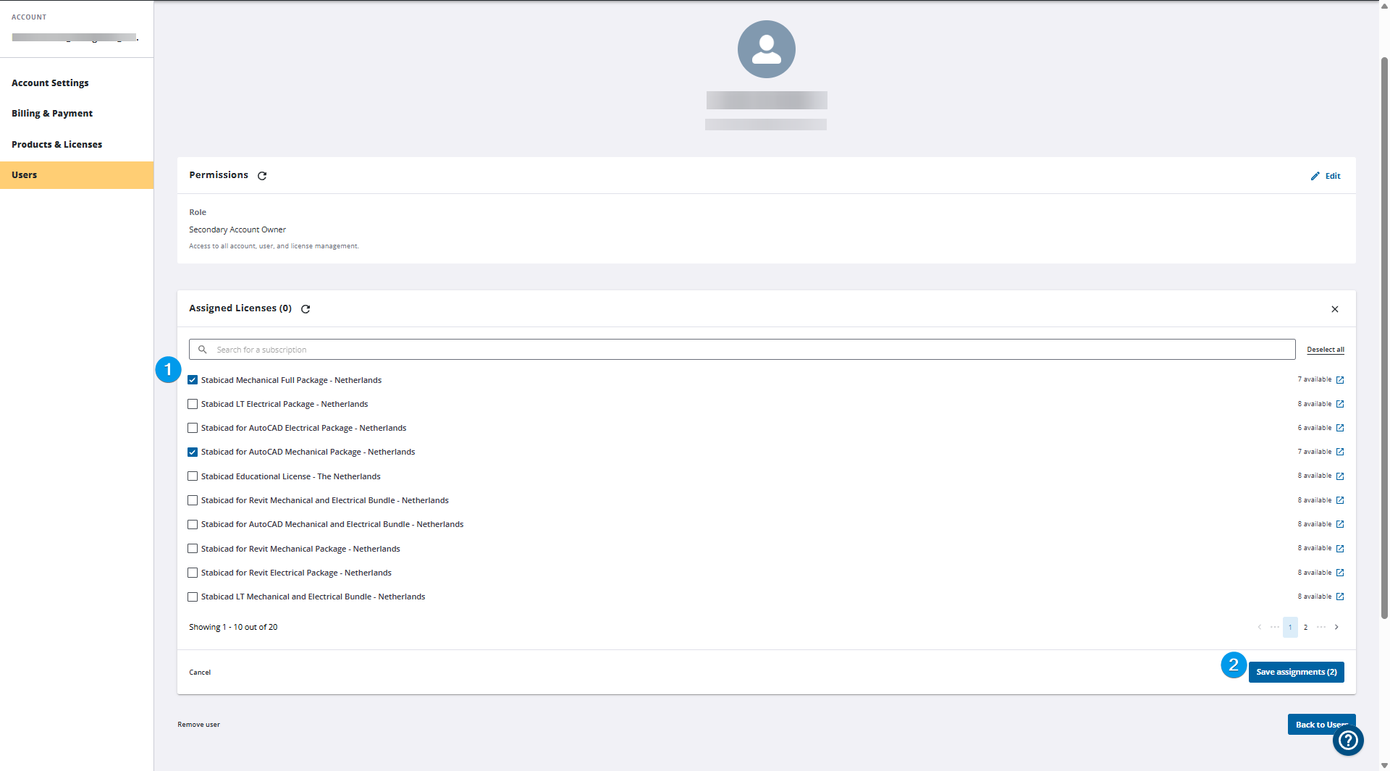Edit permissions using the pencil icon

pos(1325,175)
